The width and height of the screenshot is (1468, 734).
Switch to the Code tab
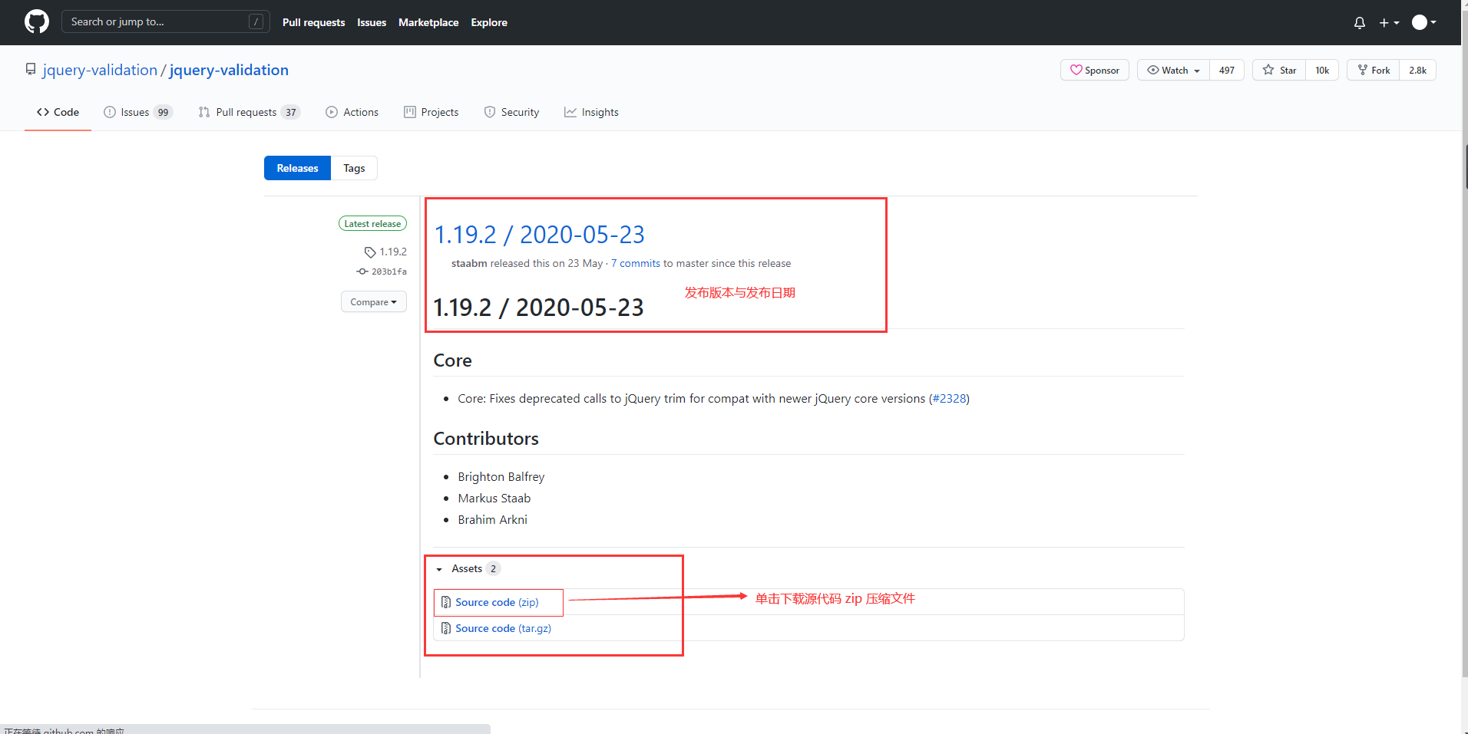[58, 112]
